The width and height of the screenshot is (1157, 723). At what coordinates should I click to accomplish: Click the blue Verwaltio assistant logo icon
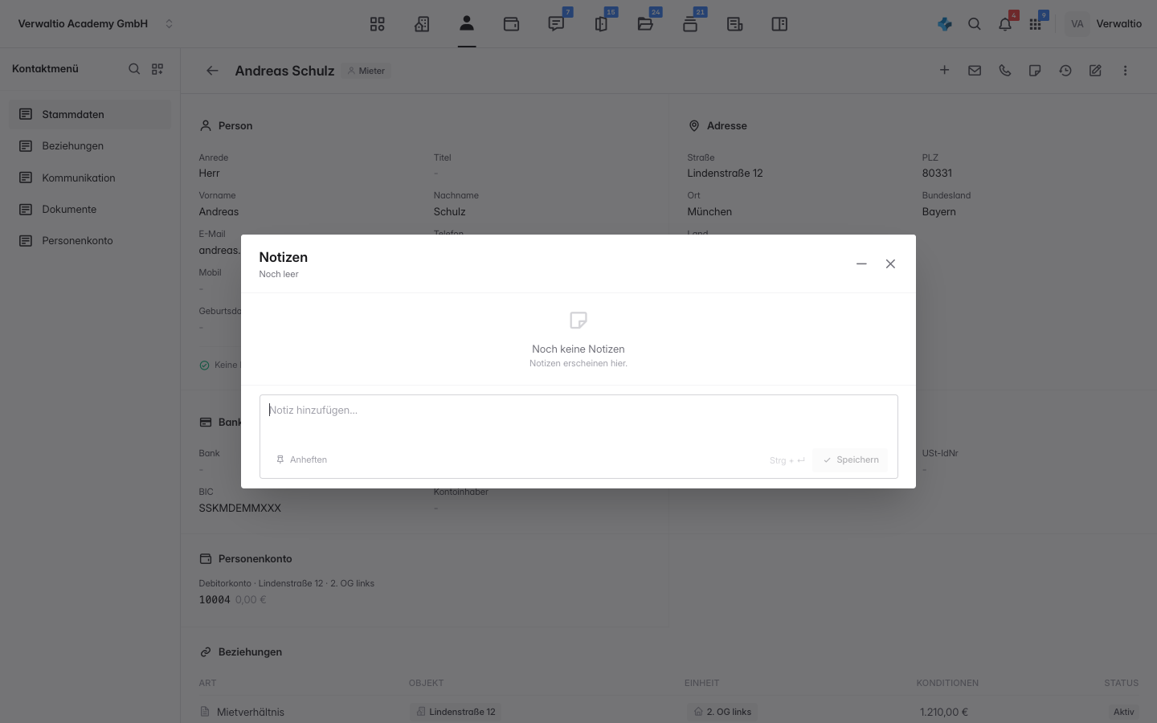tap(945, 24)
